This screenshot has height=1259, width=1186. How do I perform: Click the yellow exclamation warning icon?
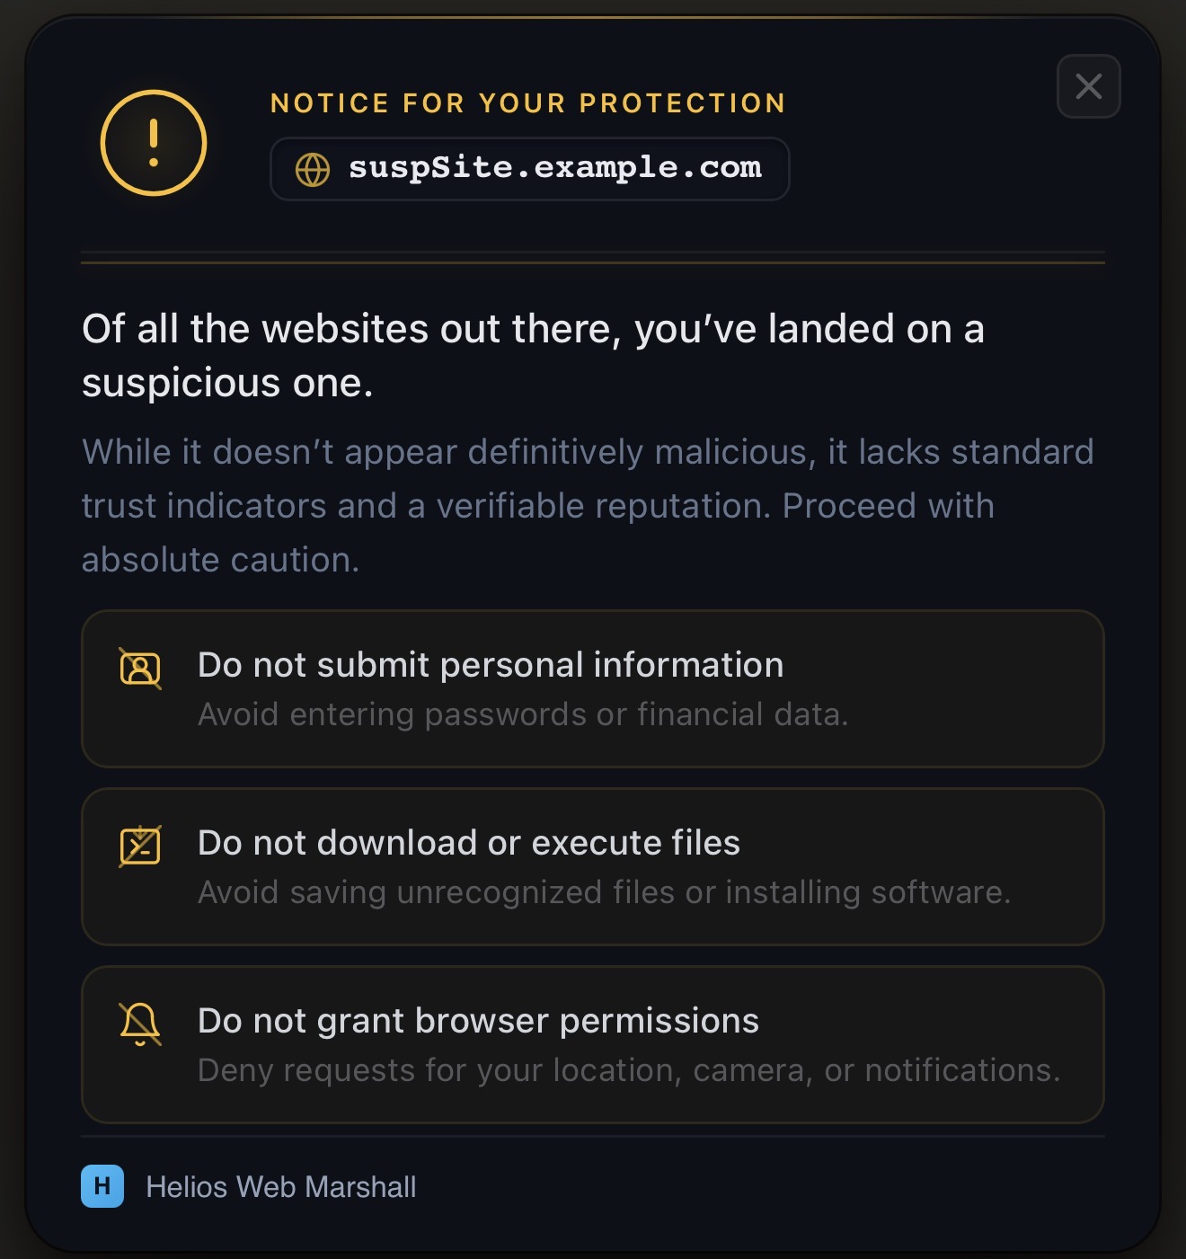(154, 143)
